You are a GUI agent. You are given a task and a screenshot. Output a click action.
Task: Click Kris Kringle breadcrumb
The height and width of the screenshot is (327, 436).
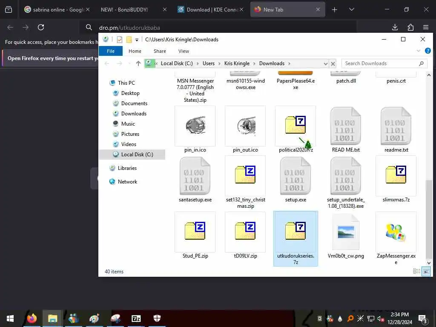pyautogui.click(x=237, y=63)
